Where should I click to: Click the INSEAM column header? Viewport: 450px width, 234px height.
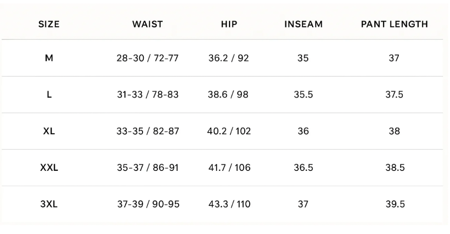point(303,25)
